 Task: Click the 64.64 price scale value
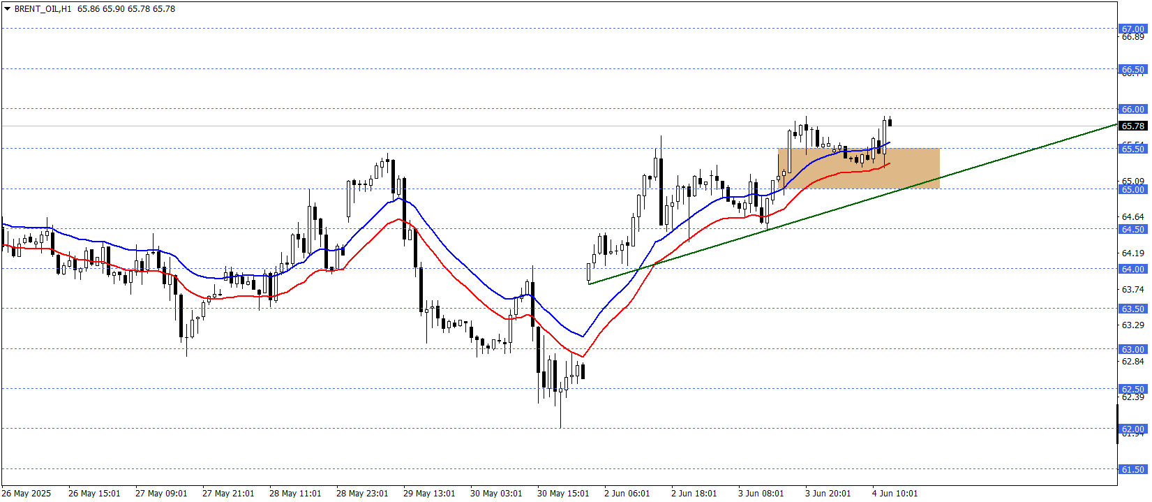(x=1132, y=217)
